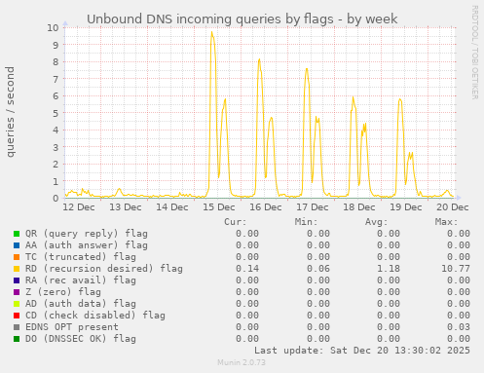The width and height of the screenshot is (484, 373).
Task: Click the 'AA (auth answer) flag' legend label
Action: point(87,245)
